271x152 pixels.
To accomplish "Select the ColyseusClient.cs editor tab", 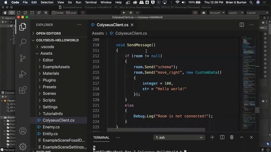I will (112, 25).
